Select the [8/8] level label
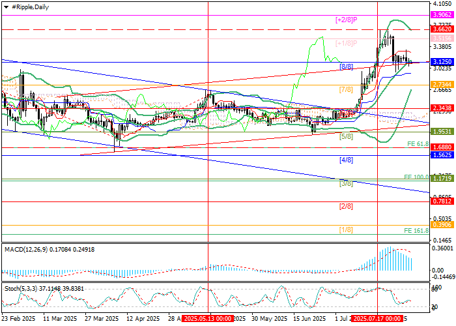This screenshot has height=326, width=456. click(346, 67)
